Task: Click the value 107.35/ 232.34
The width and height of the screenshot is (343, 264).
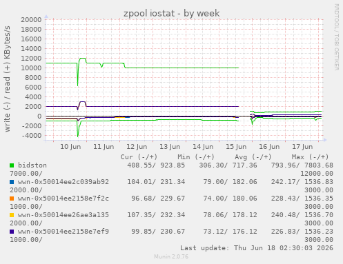Action: 156,215
